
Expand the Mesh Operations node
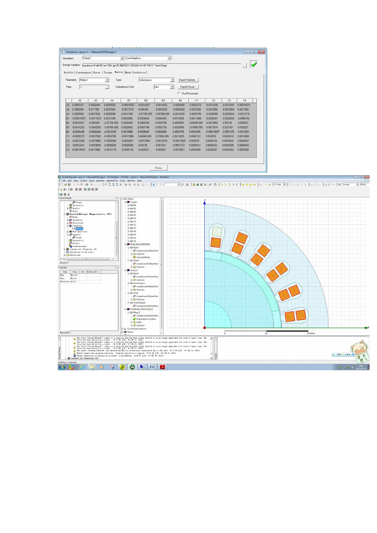(67, 232)
